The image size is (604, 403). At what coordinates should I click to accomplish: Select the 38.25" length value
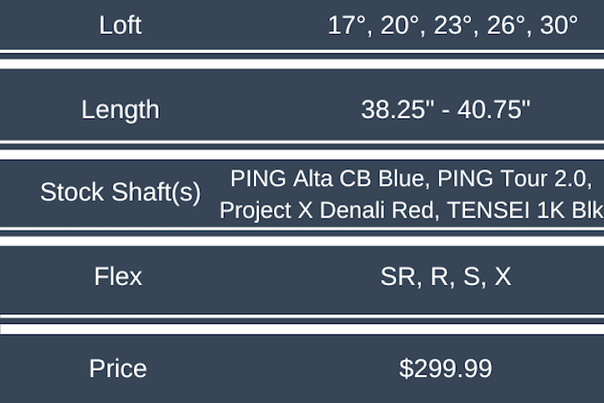395,110
